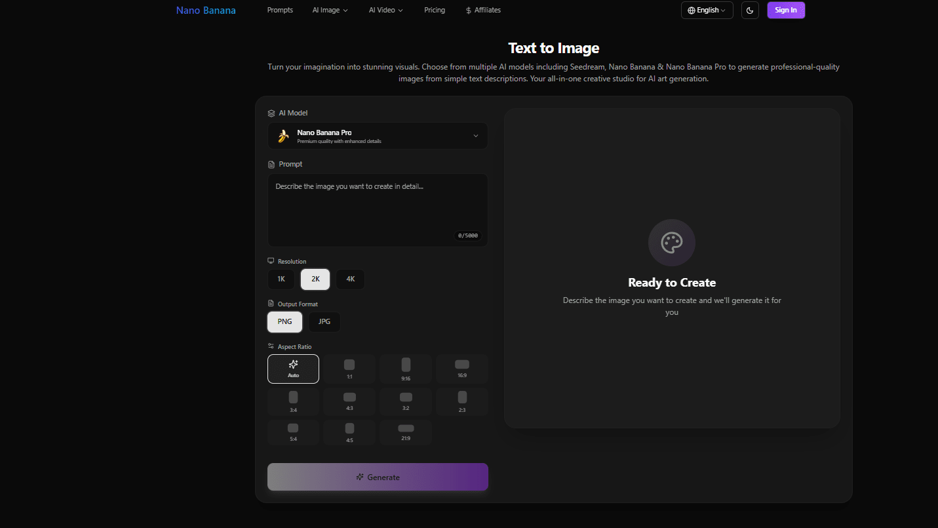The image size is (938, 528).
Task: Select 5:4 aspect ratio
Action: (x=293, y=432)
